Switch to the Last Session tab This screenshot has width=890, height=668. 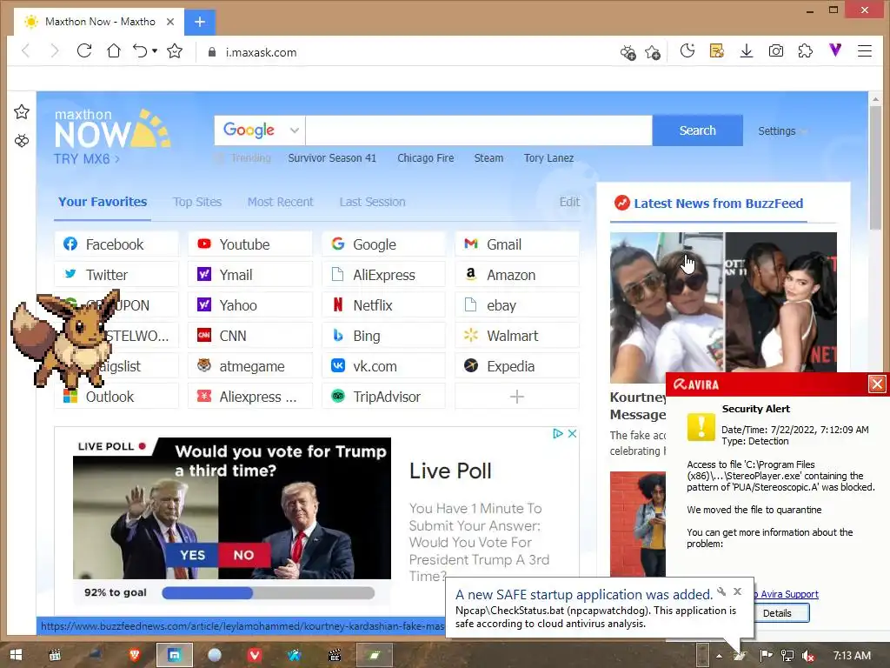coord(372,202)
